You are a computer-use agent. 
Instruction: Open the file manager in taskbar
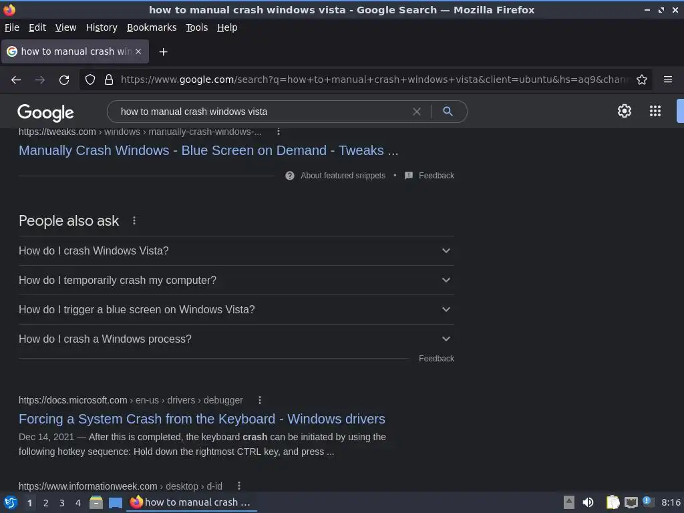click(x=96, y=502)
